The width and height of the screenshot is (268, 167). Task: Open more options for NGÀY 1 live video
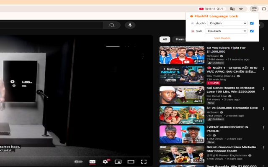pyautogui.click(x=263, y=68)
